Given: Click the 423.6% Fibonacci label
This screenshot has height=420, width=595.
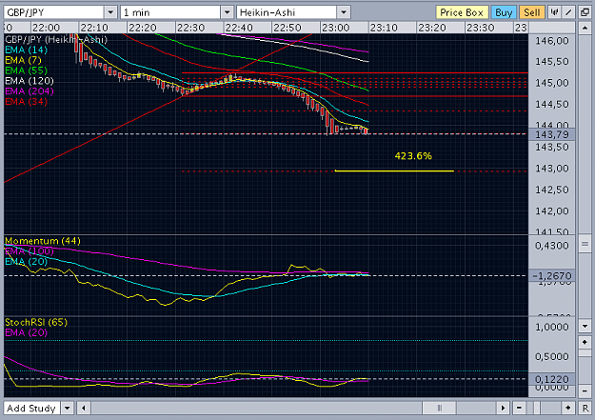Looking at the screenshot, I should 413,155.
